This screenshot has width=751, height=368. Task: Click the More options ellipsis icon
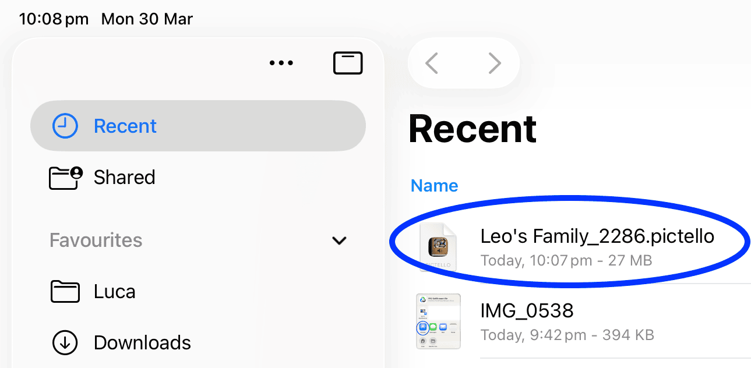tap(281, 63)
